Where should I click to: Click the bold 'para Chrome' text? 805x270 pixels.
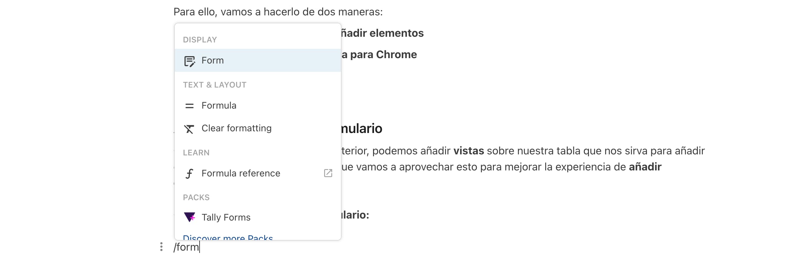pos(383,55)
